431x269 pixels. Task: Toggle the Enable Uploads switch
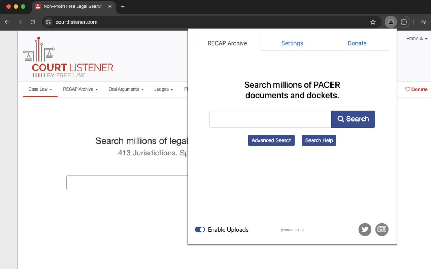pos(200,230)
